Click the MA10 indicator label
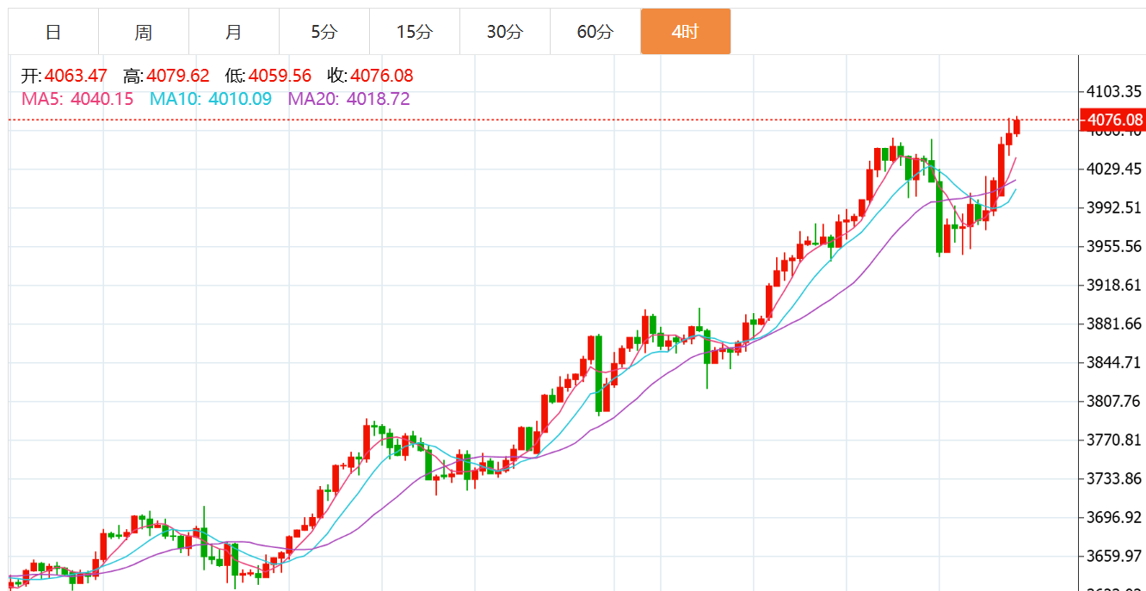Screen dimensions: 1146x591 point(211,99)
